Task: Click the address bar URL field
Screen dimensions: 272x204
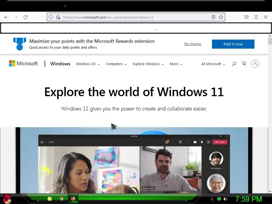Action: click(136, 17)
